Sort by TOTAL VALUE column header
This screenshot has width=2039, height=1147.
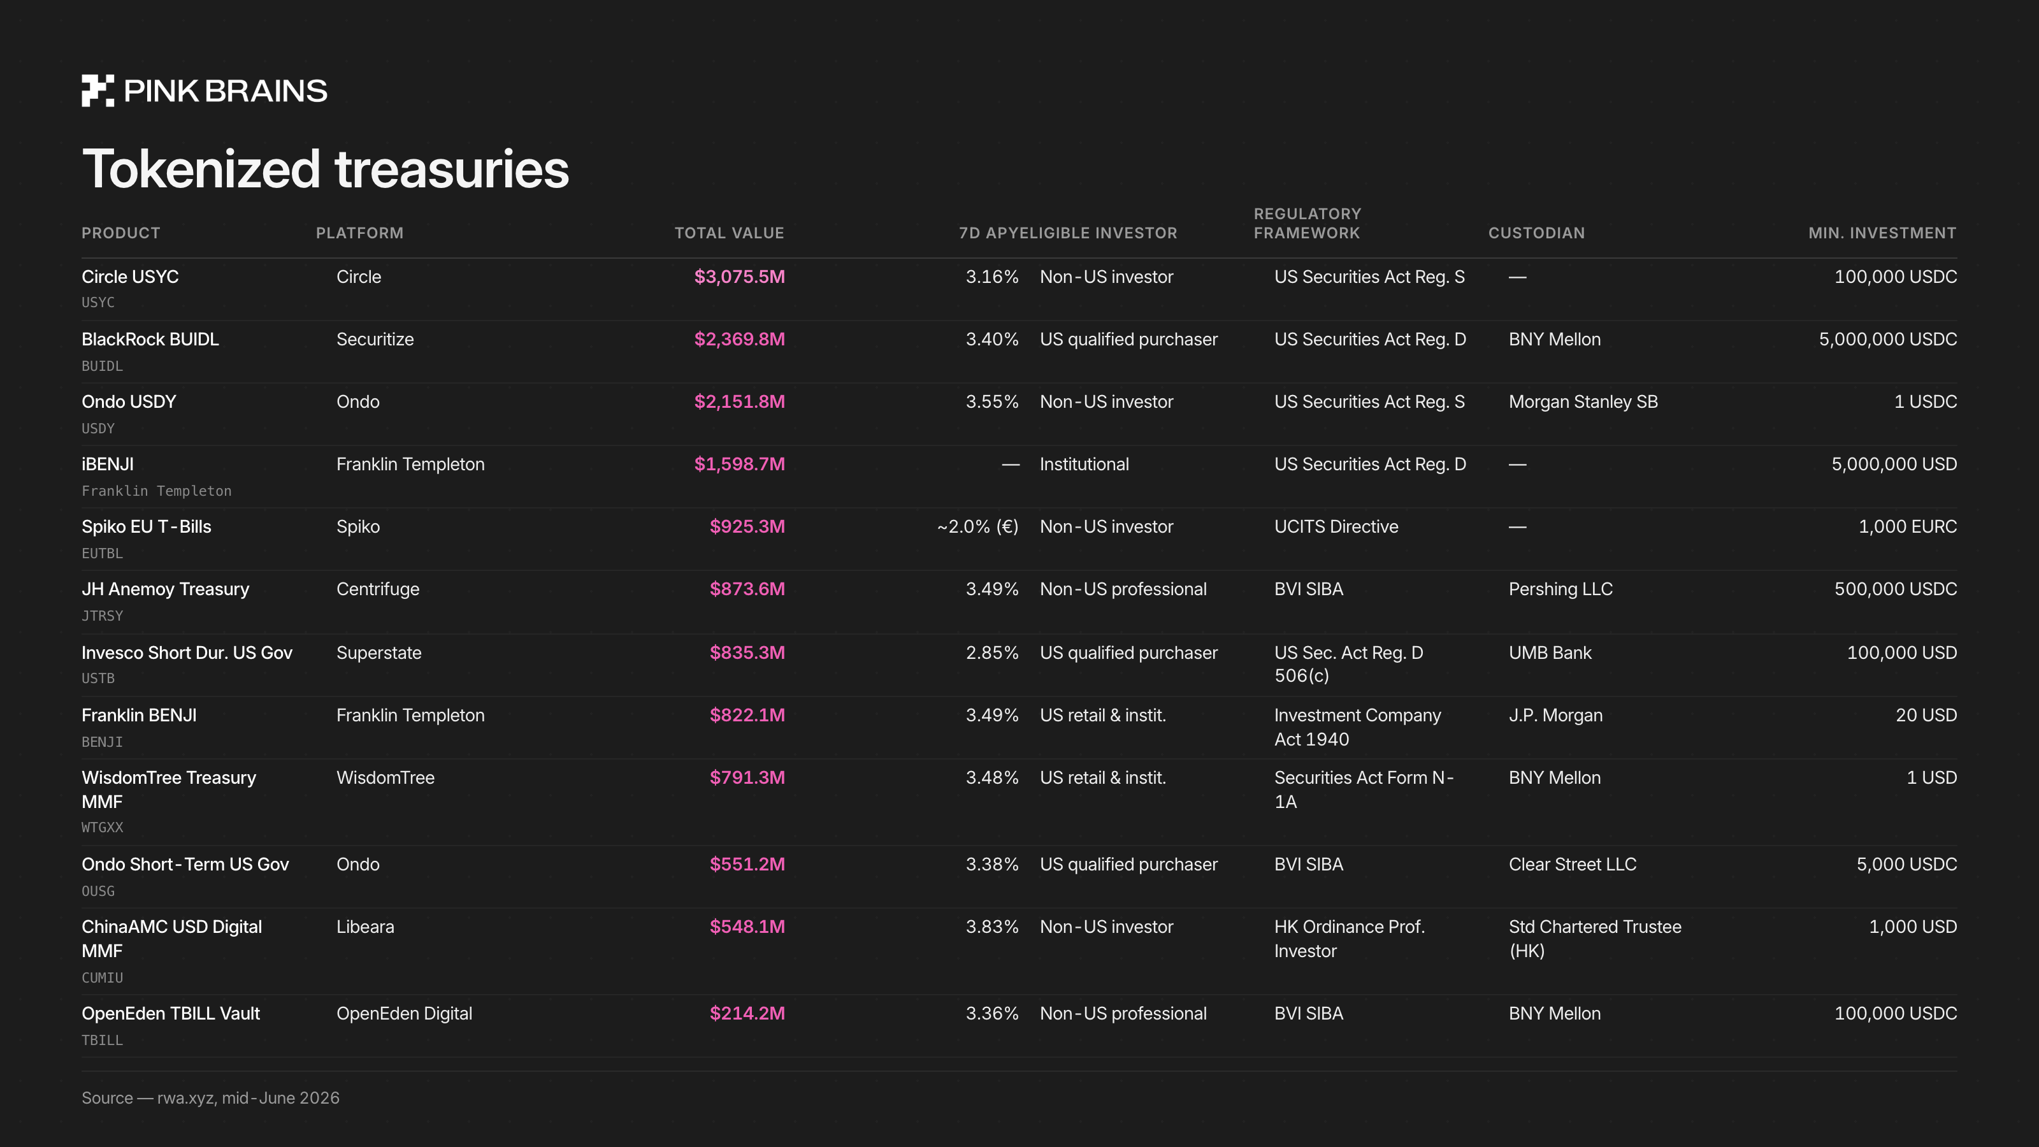pyautogui.click(x=729, y=233)
